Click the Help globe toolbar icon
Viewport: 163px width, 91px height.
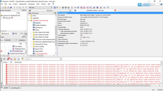(104, 7)
